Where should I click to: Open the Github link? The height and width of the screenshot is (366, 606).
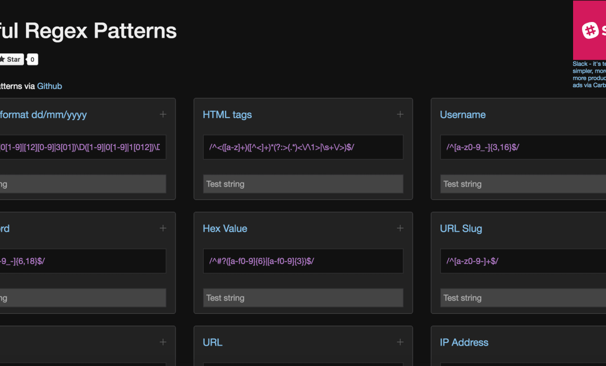pyautogui.click(x=50, y=86)
